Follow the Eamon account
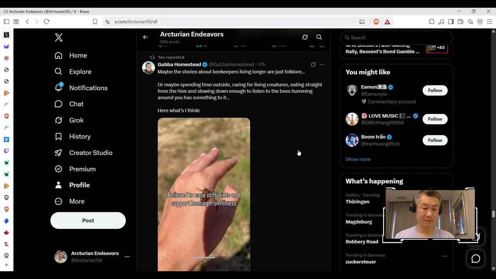Viewport: 496px width, 279px height. click(x=435, y=90)
